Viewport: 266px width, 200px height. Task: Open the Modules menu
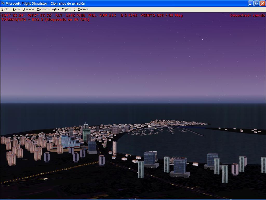[83, 9]
